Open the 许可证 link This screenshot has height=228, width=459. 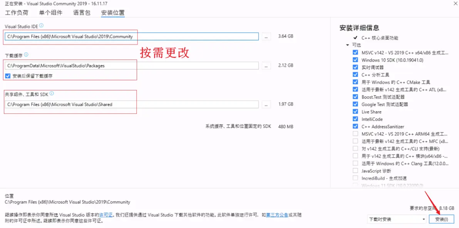coord(106,215)
